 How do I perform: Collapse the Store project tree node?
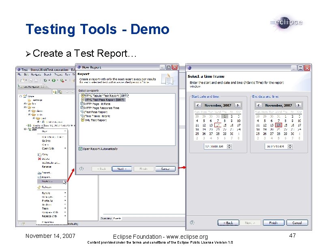point(21,96)
